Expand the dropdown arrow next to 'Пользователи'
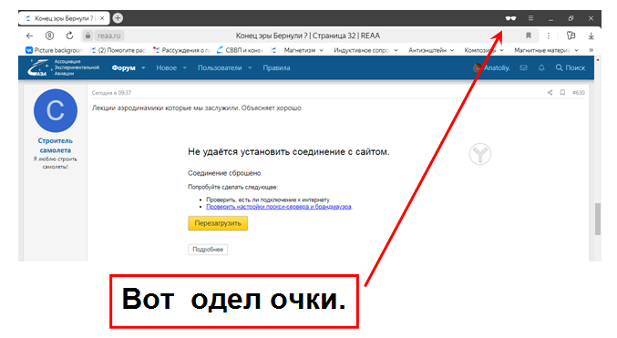This screenshot has height=338, width=617. coord(250,68)
